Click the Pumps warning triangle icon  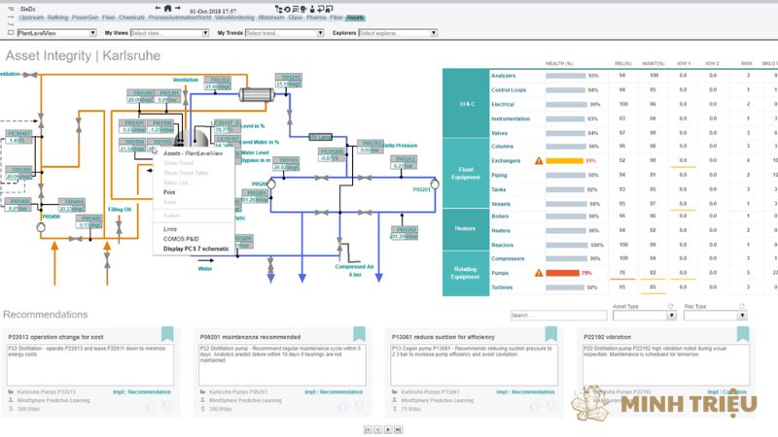(539, 274)
